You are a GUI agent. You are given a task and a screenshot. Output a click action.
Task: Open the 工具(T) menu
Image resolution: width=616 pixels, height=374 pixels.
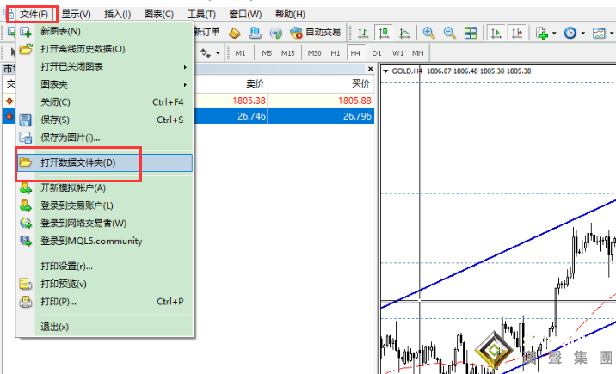(x=201, y=15)
